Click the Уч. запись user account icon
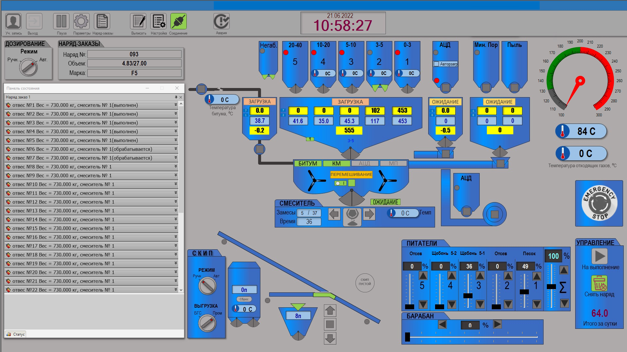 click(x=13, y=22)
